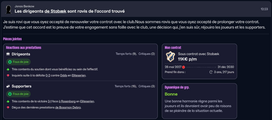
Task: Open the 0-2 match result link
Action: click(x=48, y=75)
